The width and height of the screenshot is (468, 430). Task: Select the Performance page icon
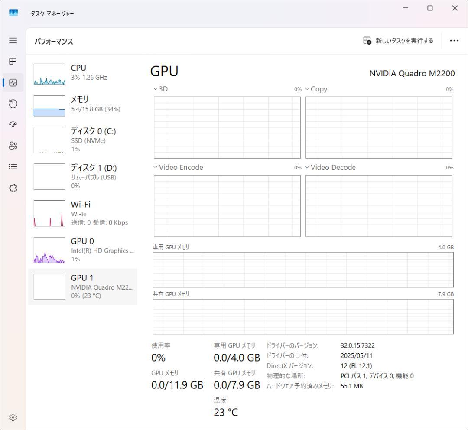coord(13,82)
